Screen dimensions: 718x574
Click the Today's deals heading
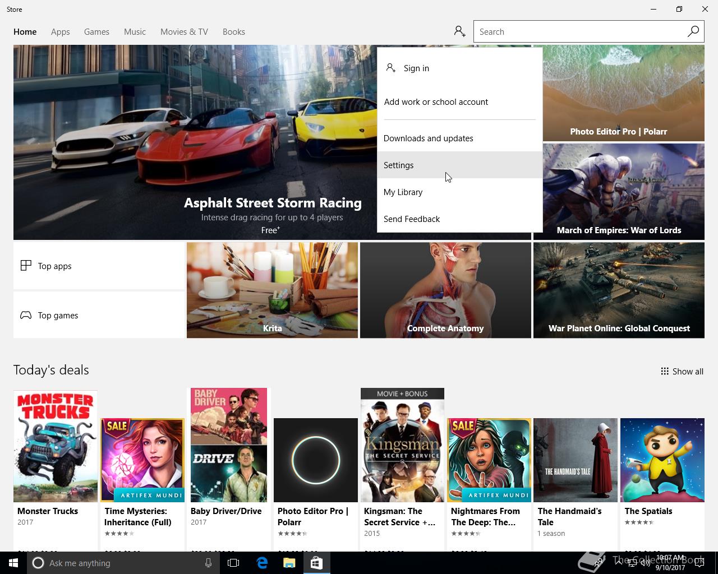pyautogui.click(x=51, y=370)
